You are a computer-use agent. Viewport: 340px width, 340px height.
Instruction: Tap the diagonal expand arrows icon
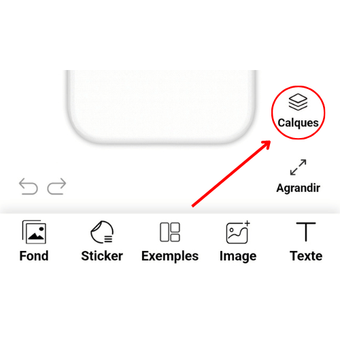tap(298, 167)
